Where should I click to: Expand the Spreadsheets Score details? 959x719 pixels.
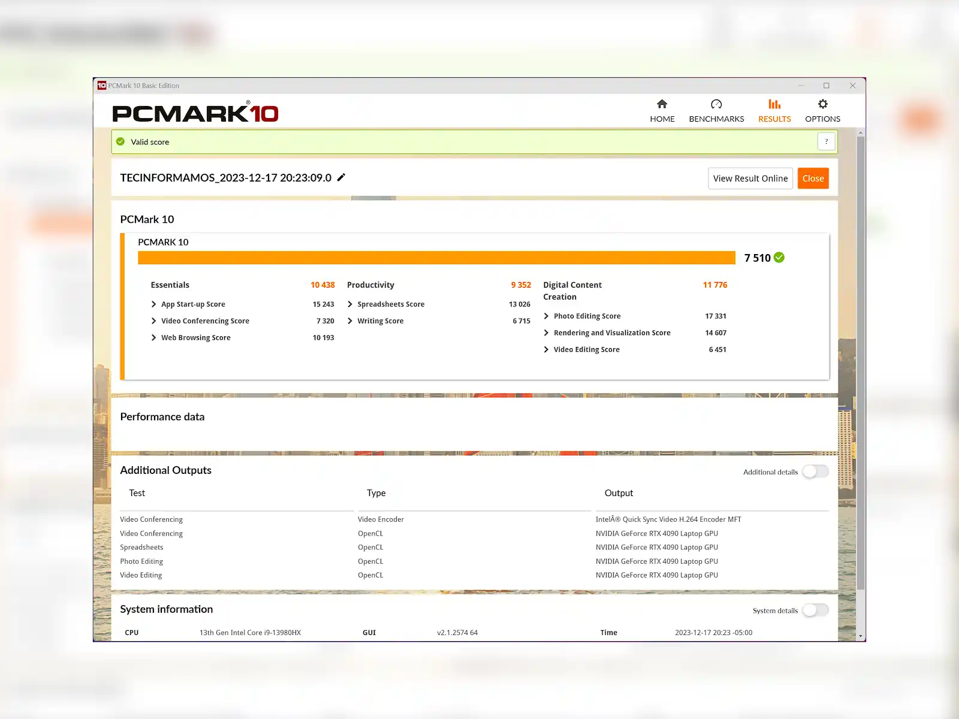click(x=350, y=304)
